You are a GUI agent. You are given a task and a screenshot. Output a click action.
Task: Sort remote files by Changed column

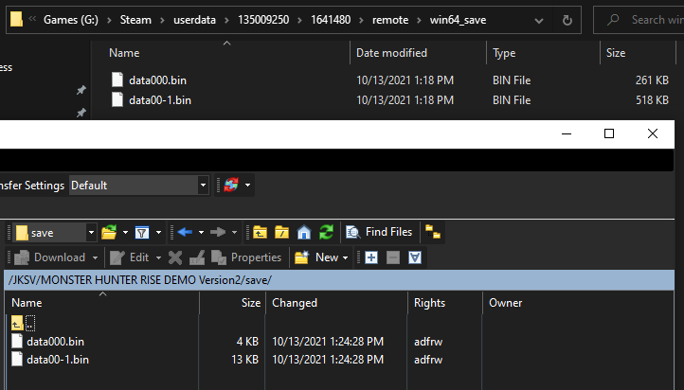[295, 303]
